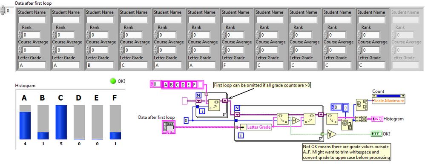The image size is (425, 164).
Task: Click Course Average stepper of second student
Action: 54,50
